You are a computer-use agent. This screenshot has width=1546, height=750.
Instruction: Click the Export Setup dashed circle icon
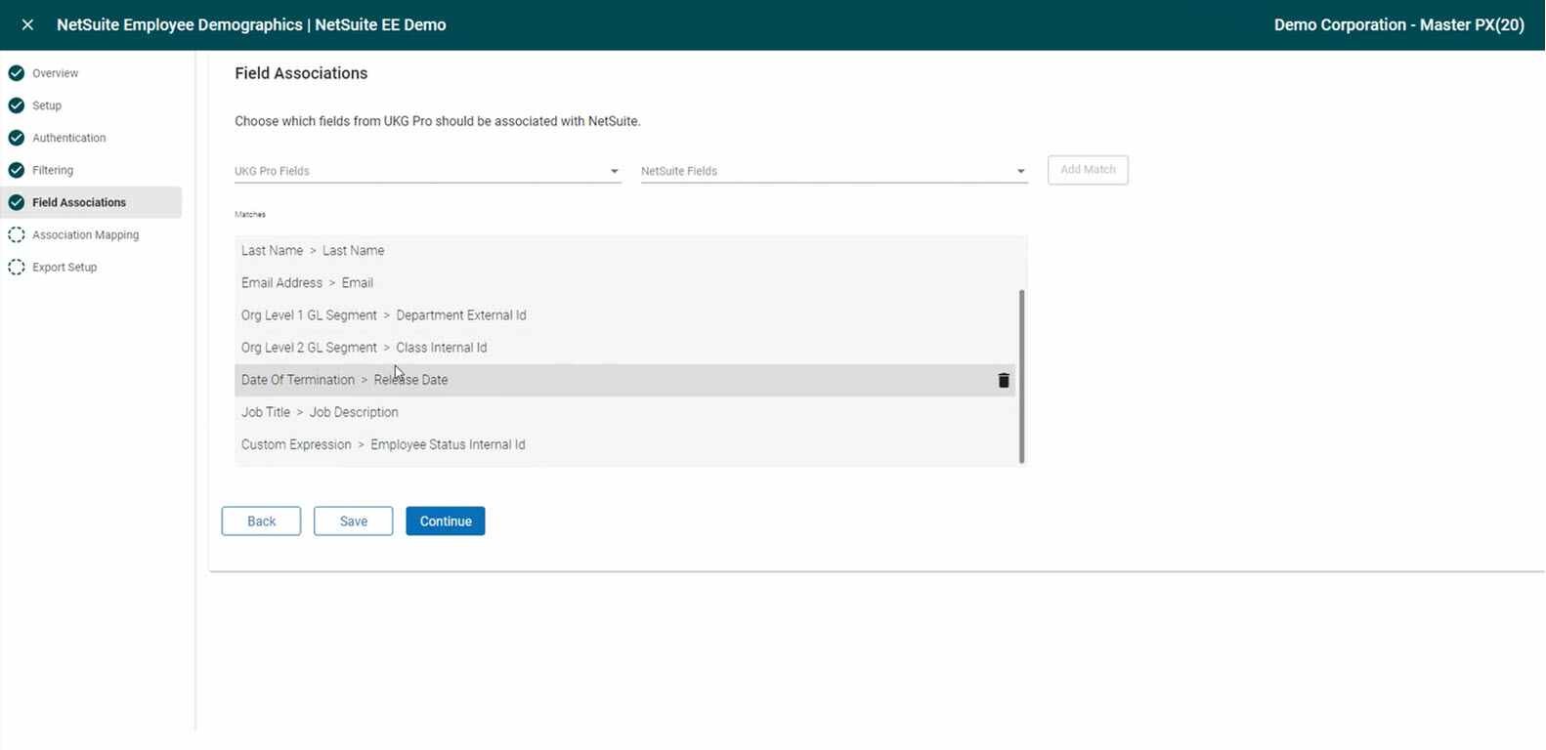coord(16,267)
